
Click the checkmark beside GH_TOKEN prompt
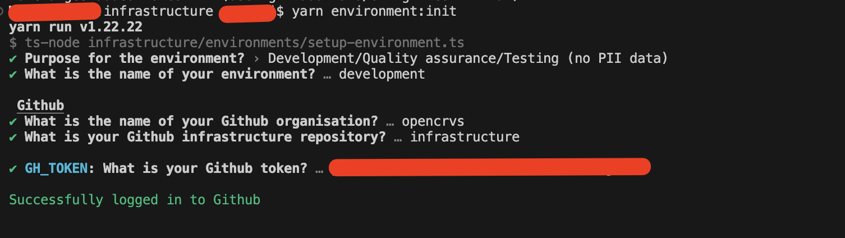(13, 168)
